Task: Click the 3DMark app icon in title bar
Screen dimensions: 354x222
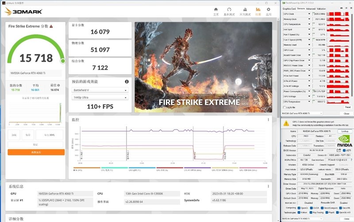Action: (x=4, y=3)
